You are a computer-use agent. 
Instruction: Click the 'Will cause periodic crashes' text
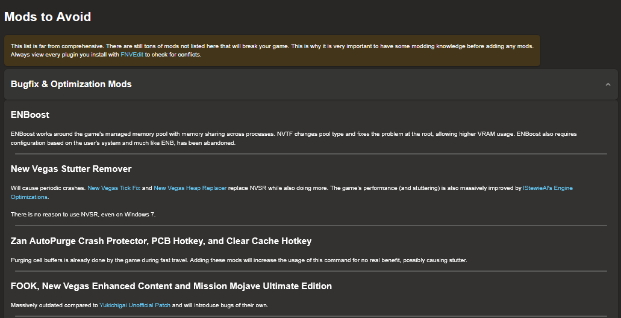pos(48,188)
